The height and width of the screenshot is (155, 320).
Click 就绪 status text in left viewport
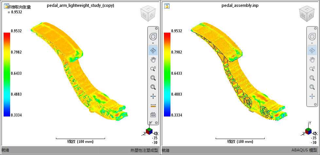point(5,150)
